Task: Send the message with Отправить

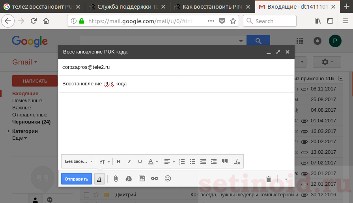Action: click(76, 179)
